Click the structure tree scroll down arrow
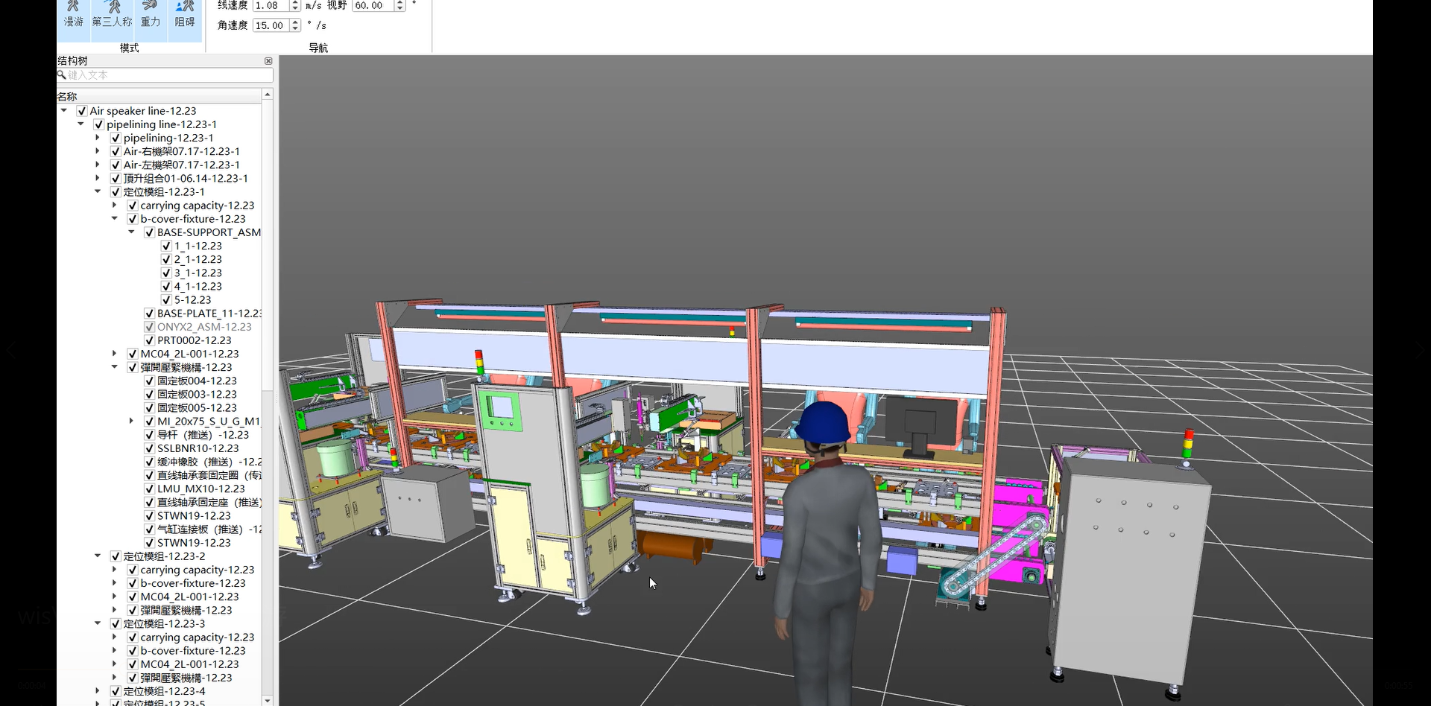 pyautogui.click(x=268, y=700)
